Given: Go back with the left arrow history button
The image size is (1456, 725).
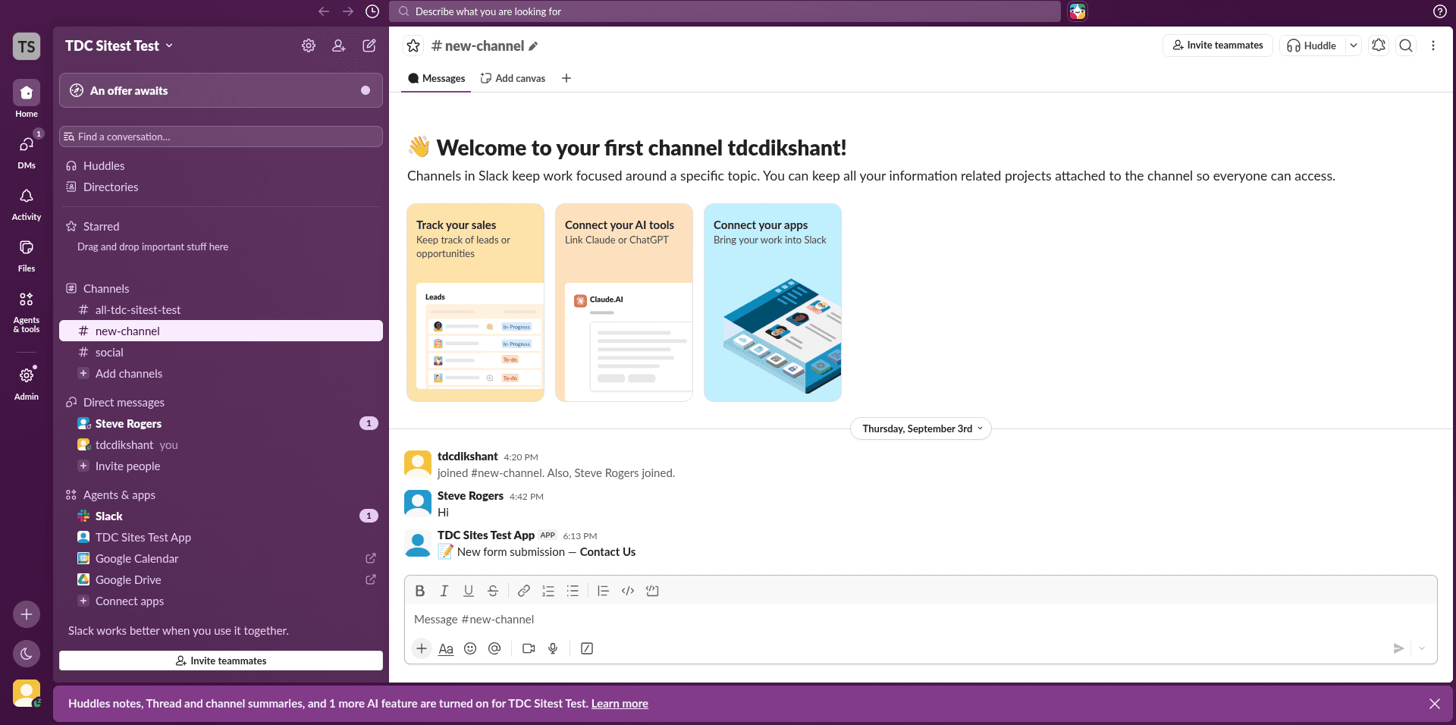Looking at the screenshot, I should (x=324, y=11).
